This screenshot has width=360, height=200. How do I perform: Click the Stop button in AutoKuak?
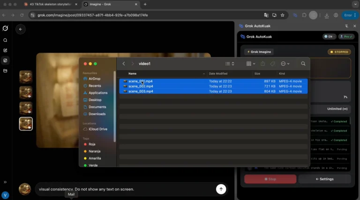click(x=270, y=179)
